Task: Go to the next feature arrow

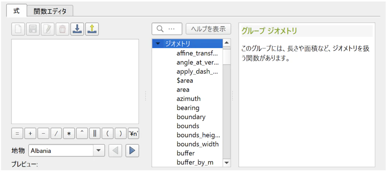Action: [132, 151]
